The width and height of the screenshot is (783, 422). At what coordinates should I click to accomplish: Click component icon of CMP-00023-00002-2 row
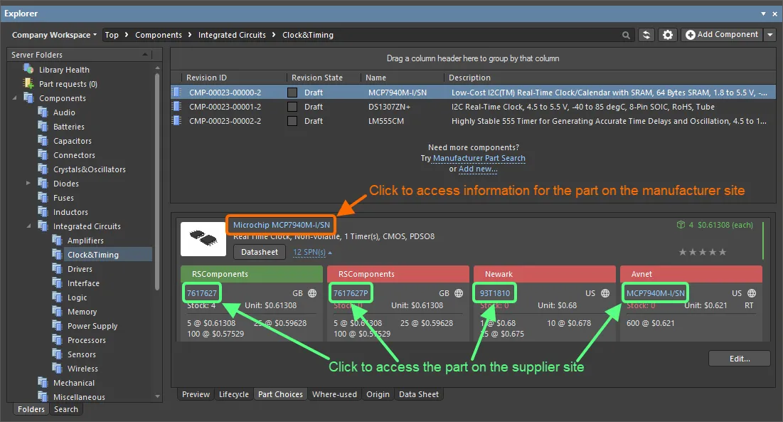point(176,120)
